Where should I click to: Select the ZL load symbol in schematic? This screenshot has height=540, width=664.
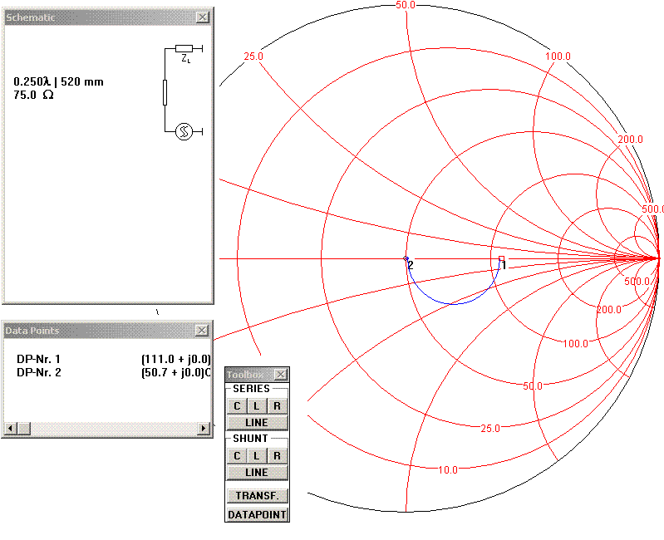coord(184,49)
